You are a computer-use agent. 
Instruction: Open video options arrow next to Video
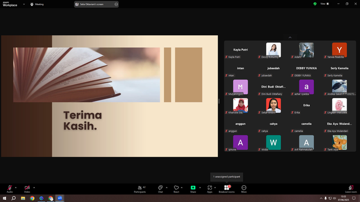point(34,187)
